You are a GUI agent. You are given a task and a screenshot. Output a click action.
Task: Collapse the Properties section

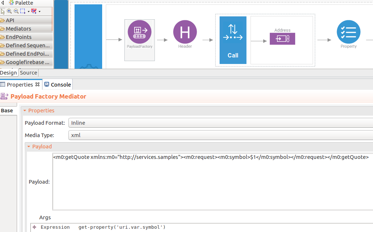(x=24, y=111)
